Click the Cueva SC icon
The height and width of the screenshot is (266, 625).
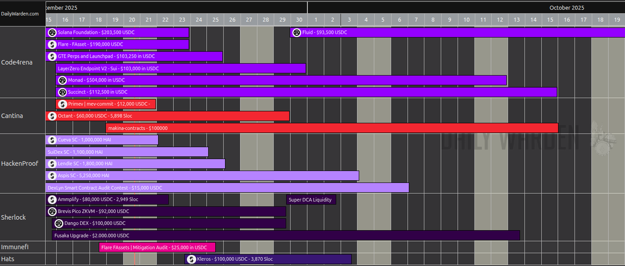pyautogui.click(x=52, y=140)
